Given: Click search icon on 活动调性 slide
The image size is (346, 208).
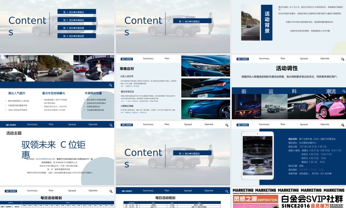Looking at the screenshot, I should (344, 91).
